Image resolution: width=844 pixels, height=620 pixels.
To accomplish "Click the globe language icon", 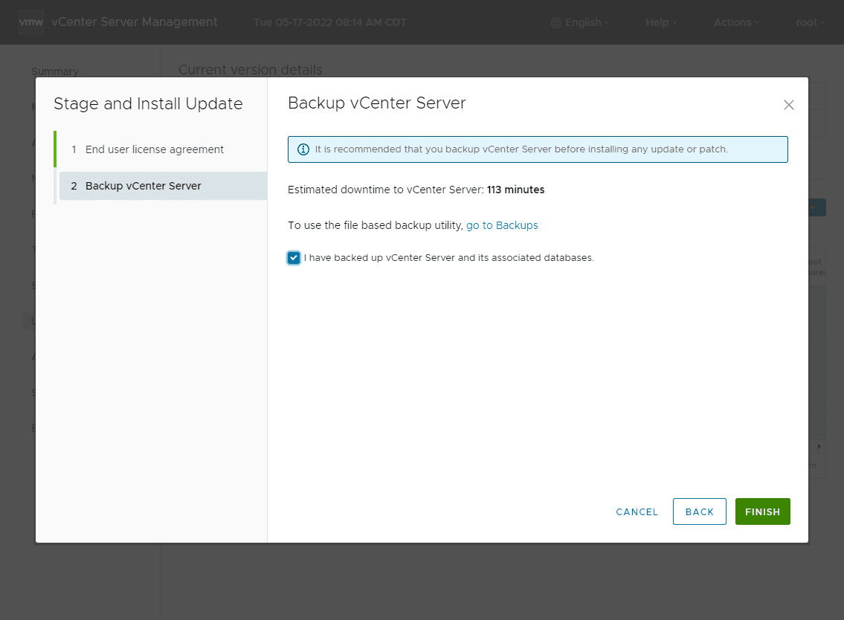I will click(556, 23).
